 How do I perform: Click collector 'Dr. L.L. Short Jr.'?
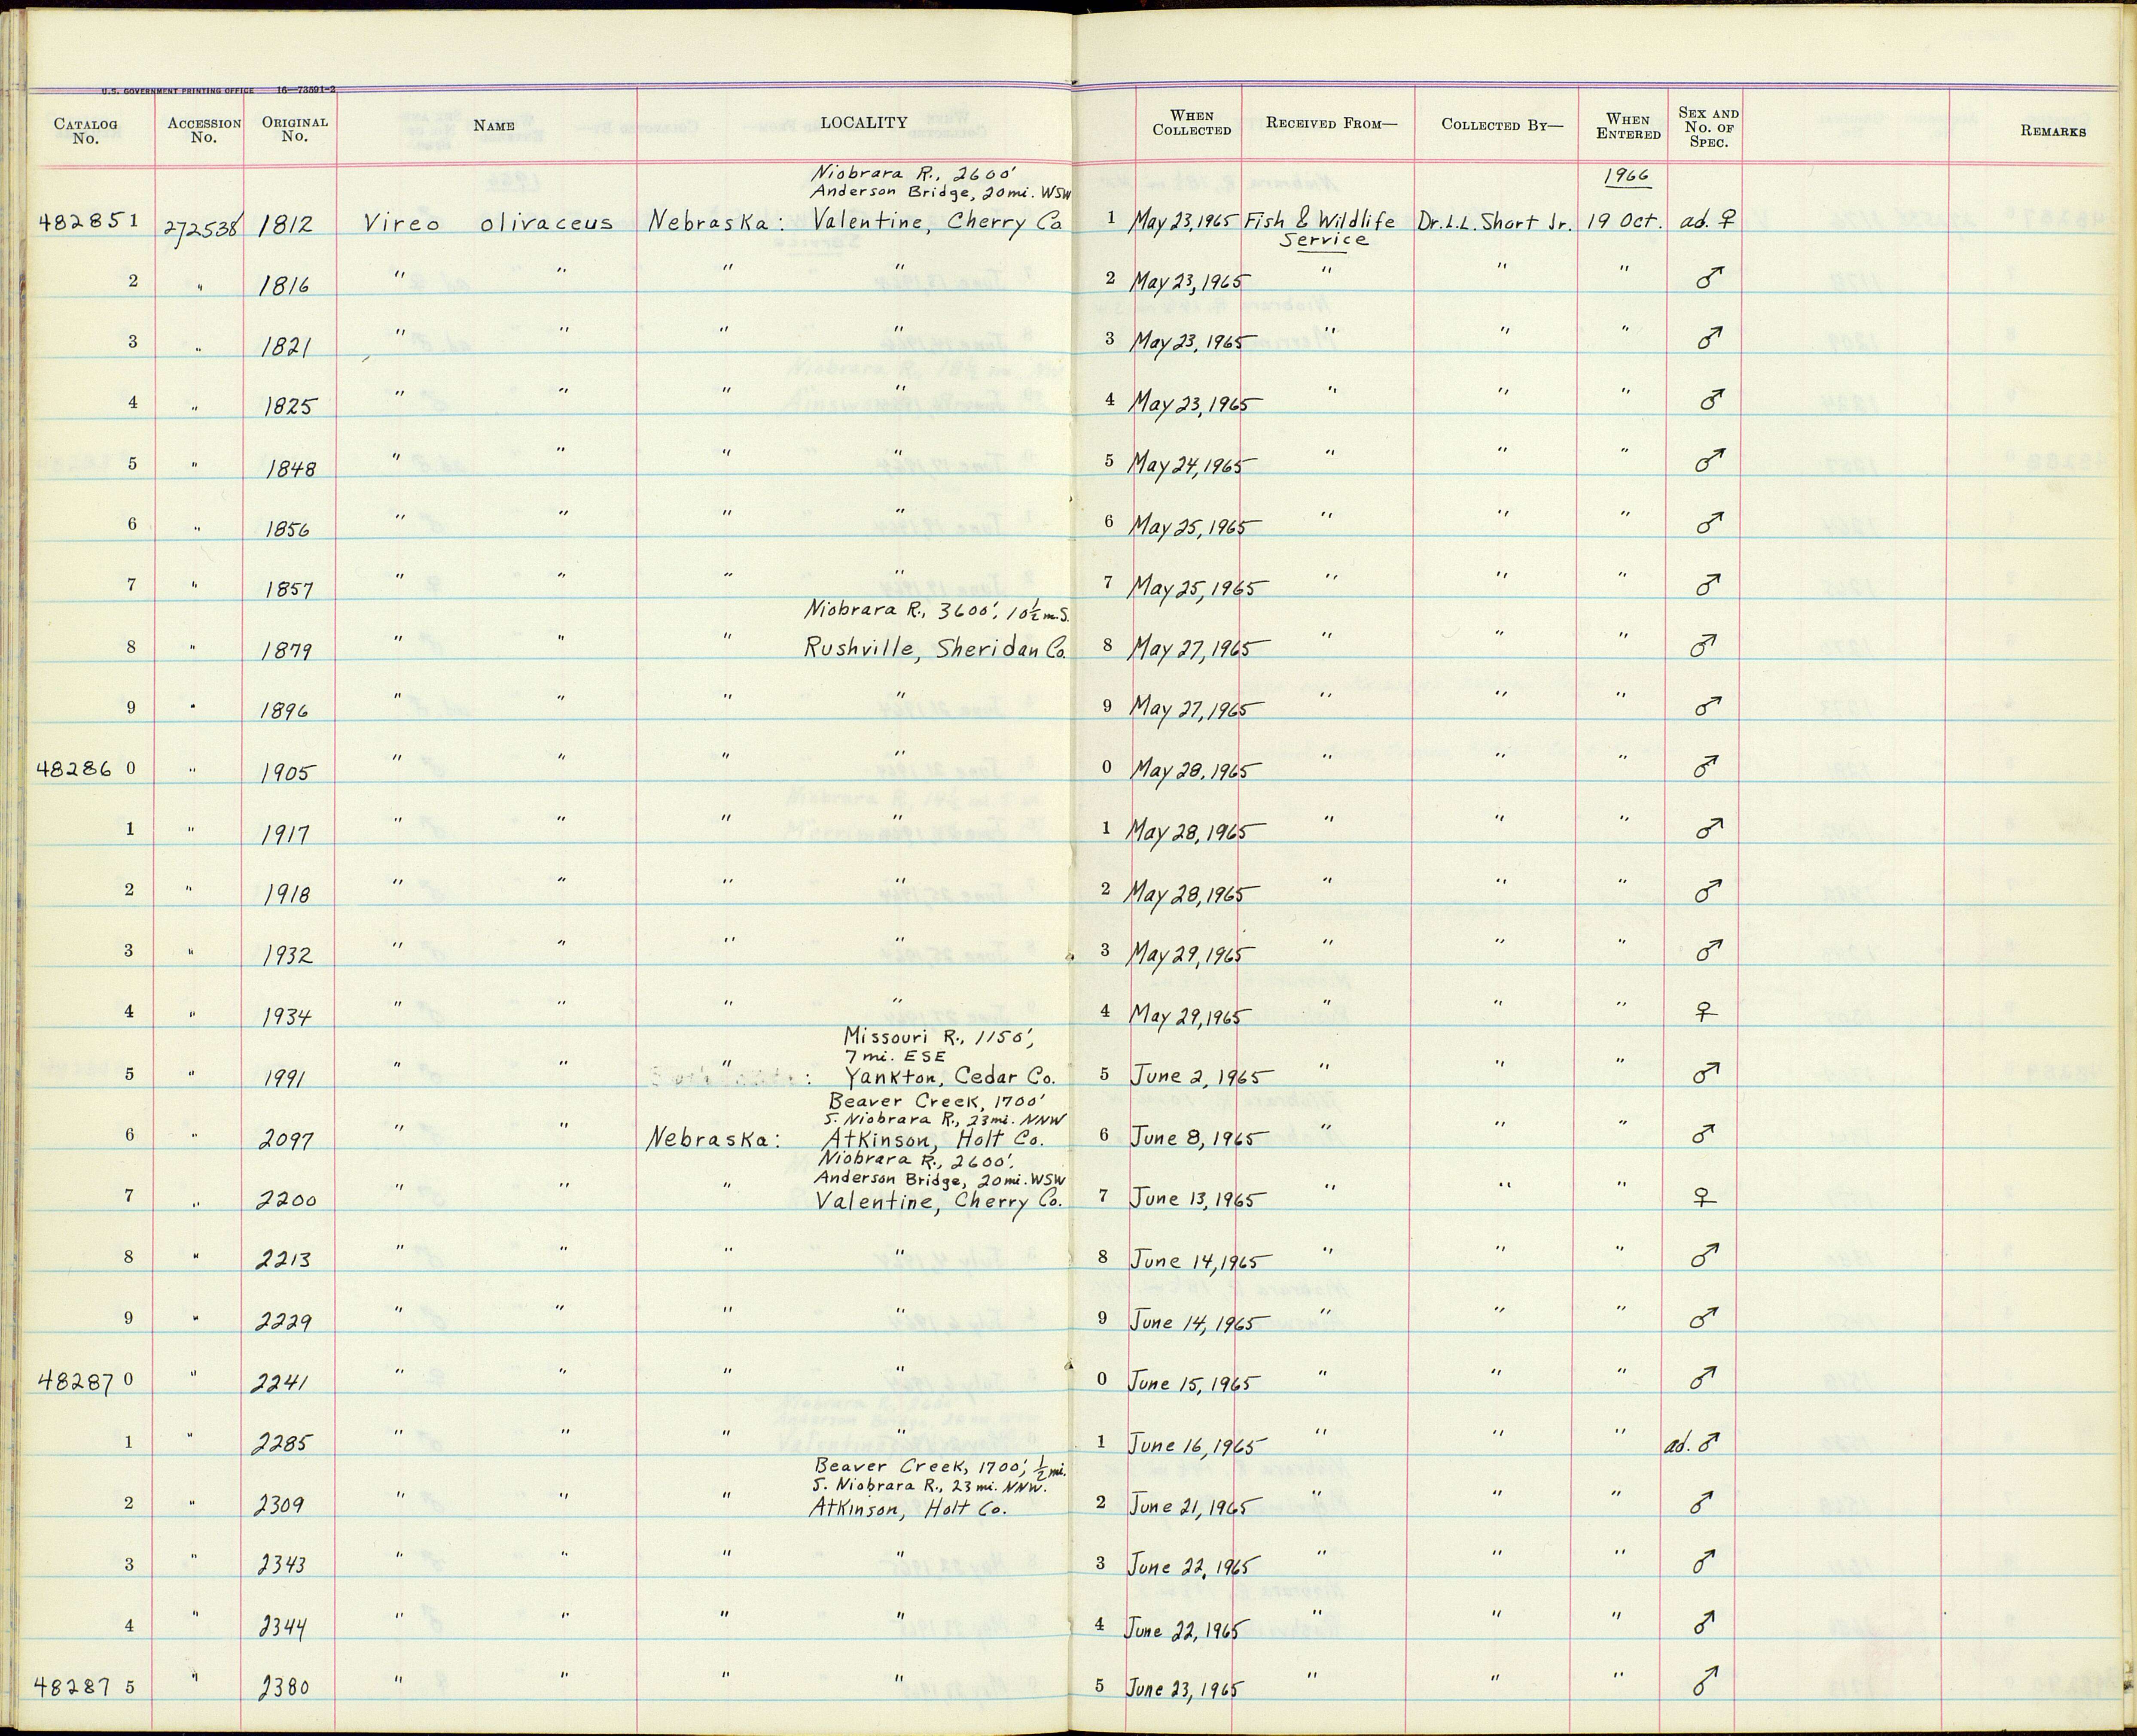pyautogui.click(x=1495, y=223)
